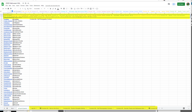This screenshot has width=192, height=112.
Task: Check the cloud save status icon
Action: (28, 3)
